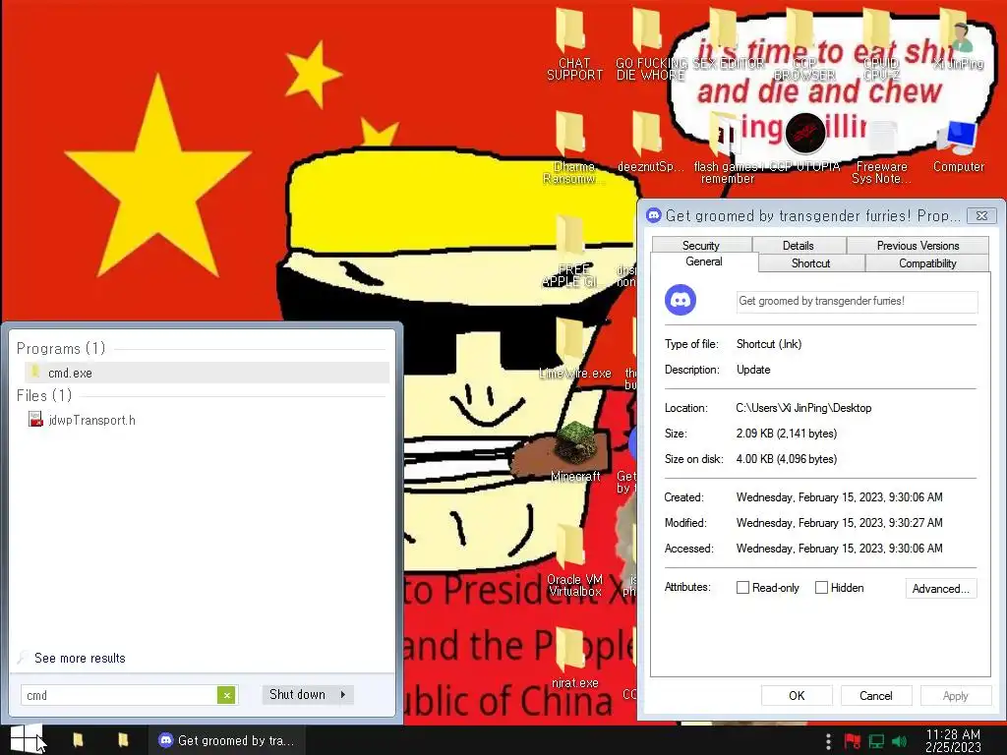
Task: Show hidden tray icons via the dots
Action: pyautogui.click(x=828, y=741)
